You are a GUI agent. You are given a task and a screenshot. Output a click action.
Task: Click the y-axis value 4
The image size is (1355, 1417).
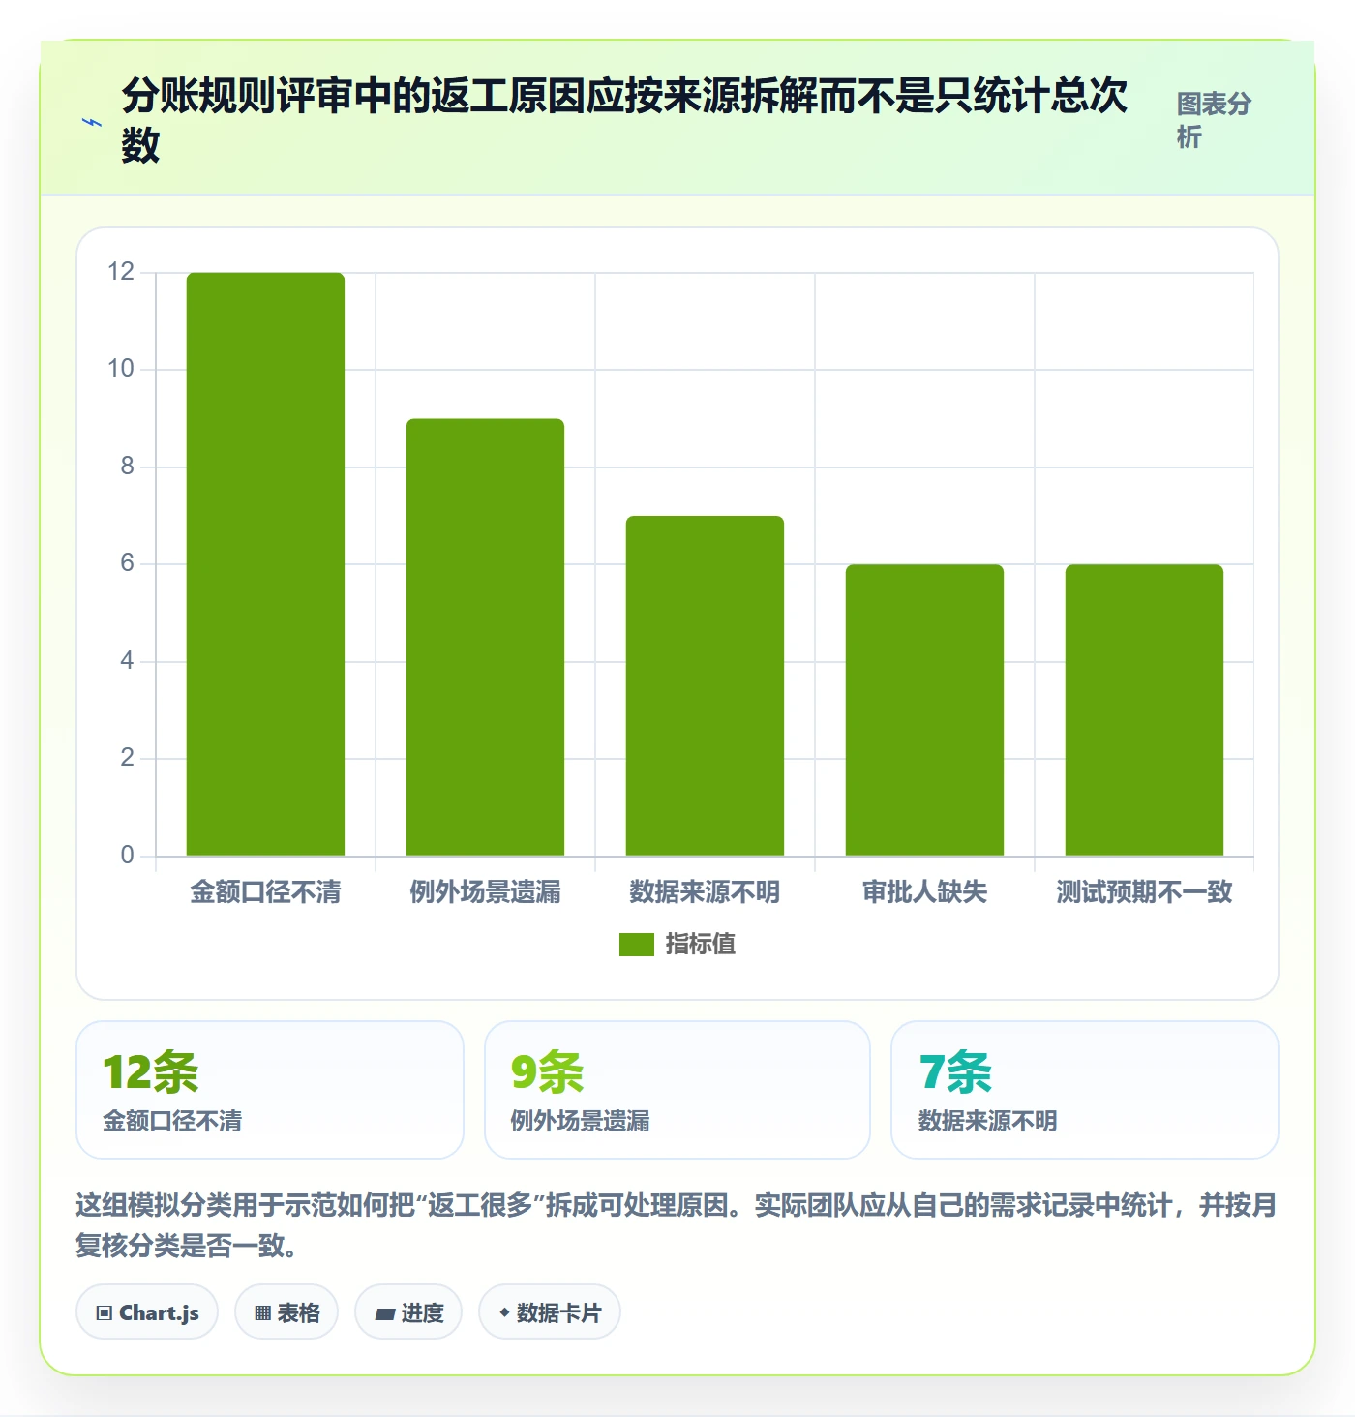point(127,661)
